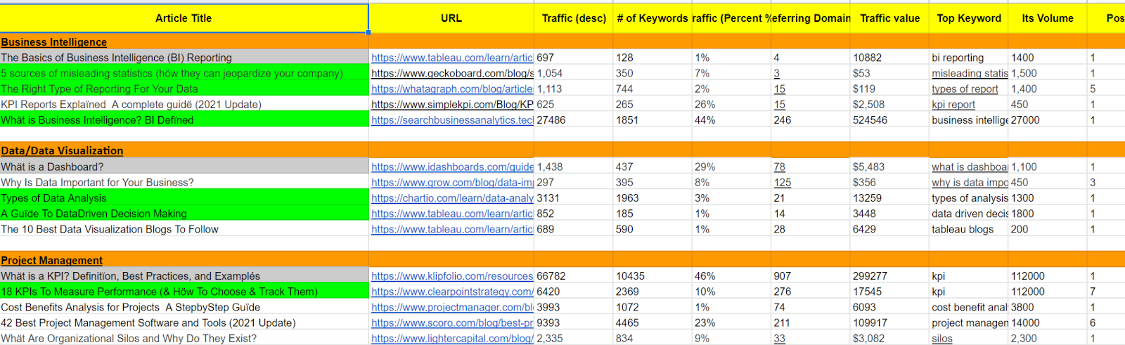This screenshot has height=345, width=1125.
Task: Select the Its Volume column header
Action: (1048, 18)
